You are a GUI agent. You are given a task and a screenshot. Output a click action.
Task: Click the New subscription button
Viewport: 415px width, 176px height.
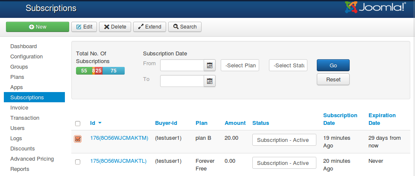click(x=38, y=27)
